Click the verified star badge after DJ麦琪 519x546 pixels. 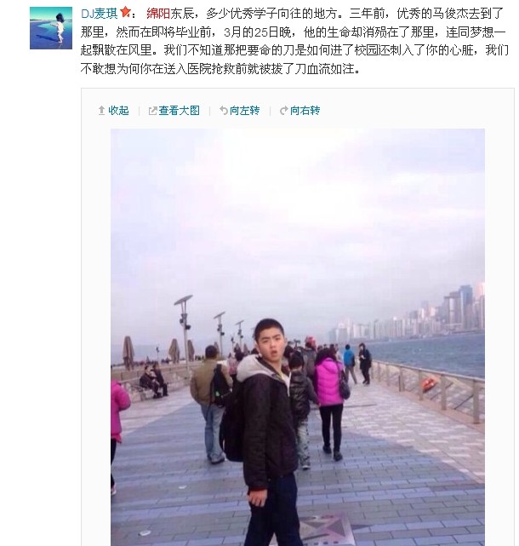pos(125,13)
